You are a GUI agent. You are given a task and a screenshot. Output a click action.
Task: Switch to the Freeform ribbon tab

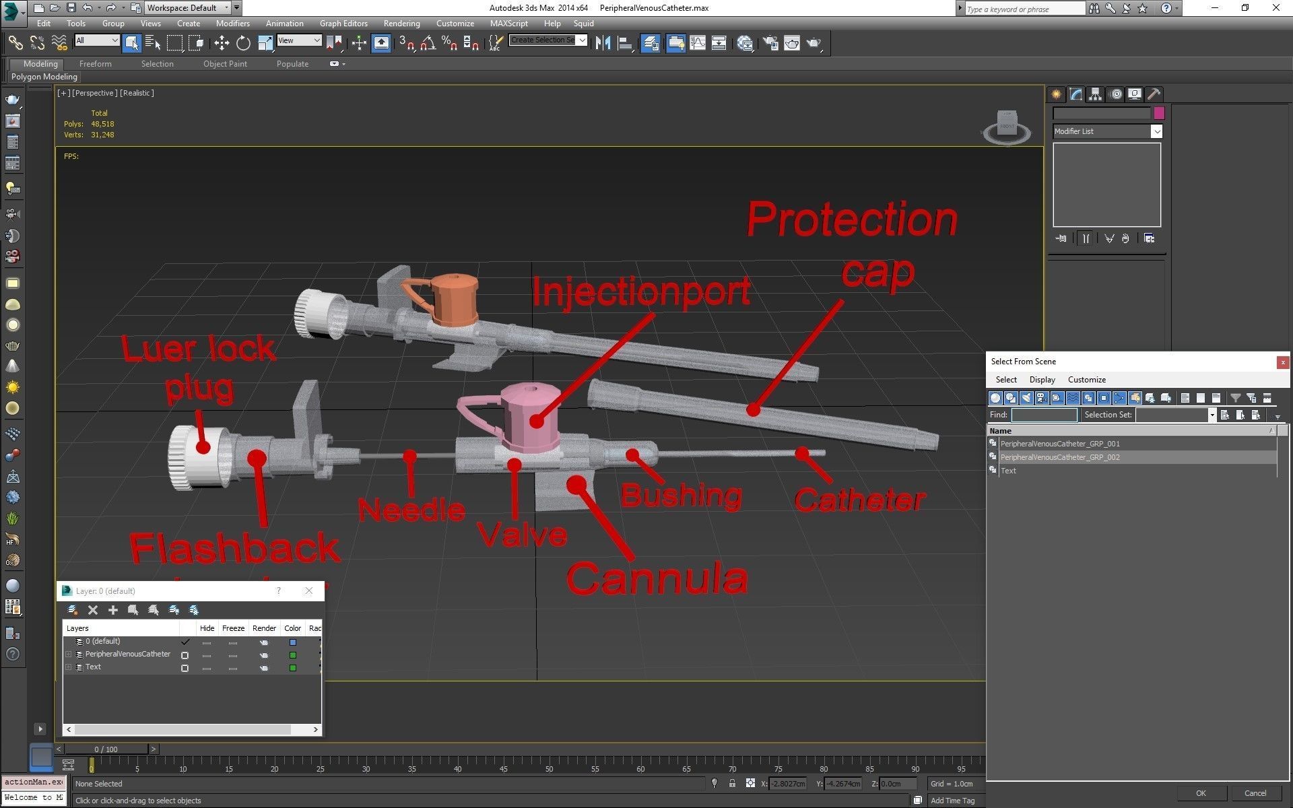point(95,64)
